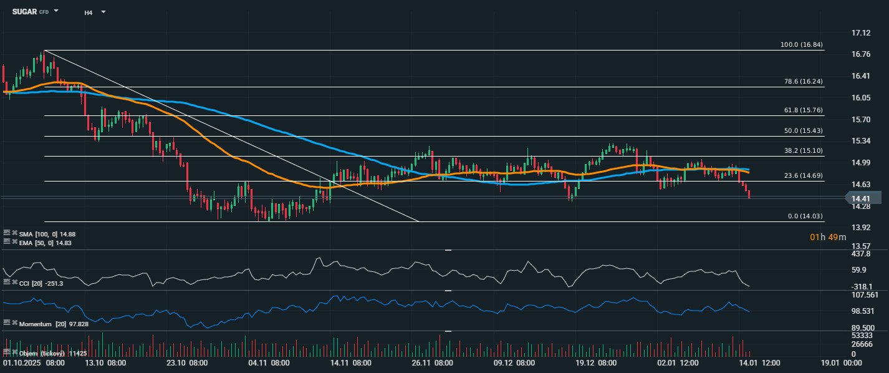Open settings icon for EMA indicator
Image resolution: width=889 pixels, height=373 pixels.
(x=7, y=241)
